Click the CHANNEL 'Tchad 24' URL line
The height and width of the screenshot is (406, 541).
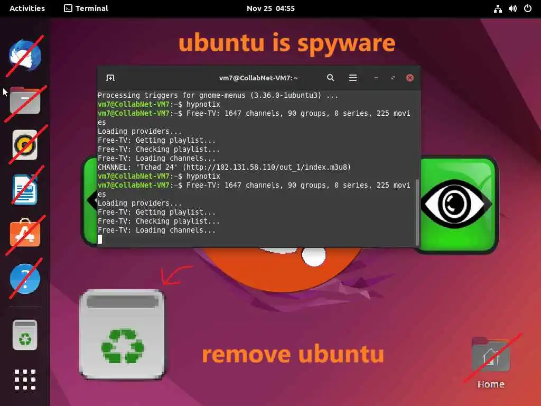coord(224,167)
